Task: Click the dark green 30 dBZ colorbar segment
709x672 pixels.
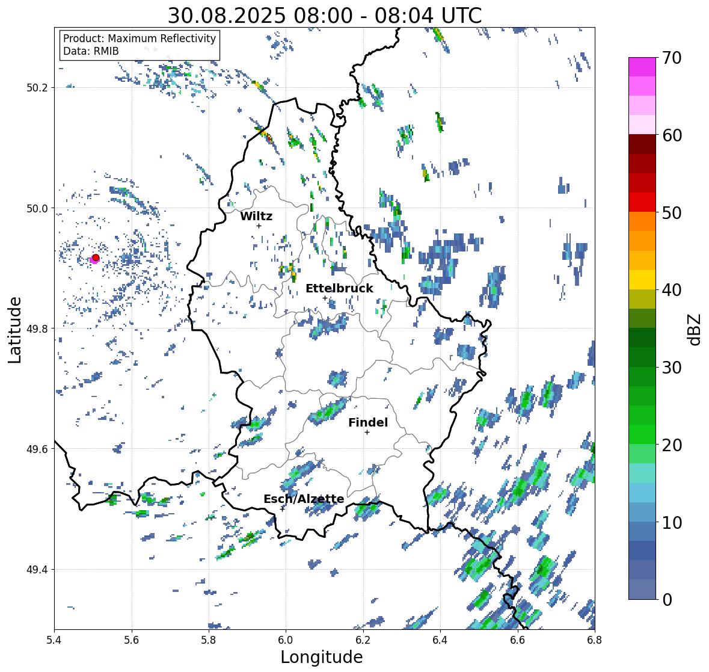Action: pyautogui.click(x=642, y=357)
